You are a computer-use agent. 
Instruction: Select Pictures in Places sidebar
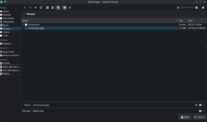click(x=11, y=29)
